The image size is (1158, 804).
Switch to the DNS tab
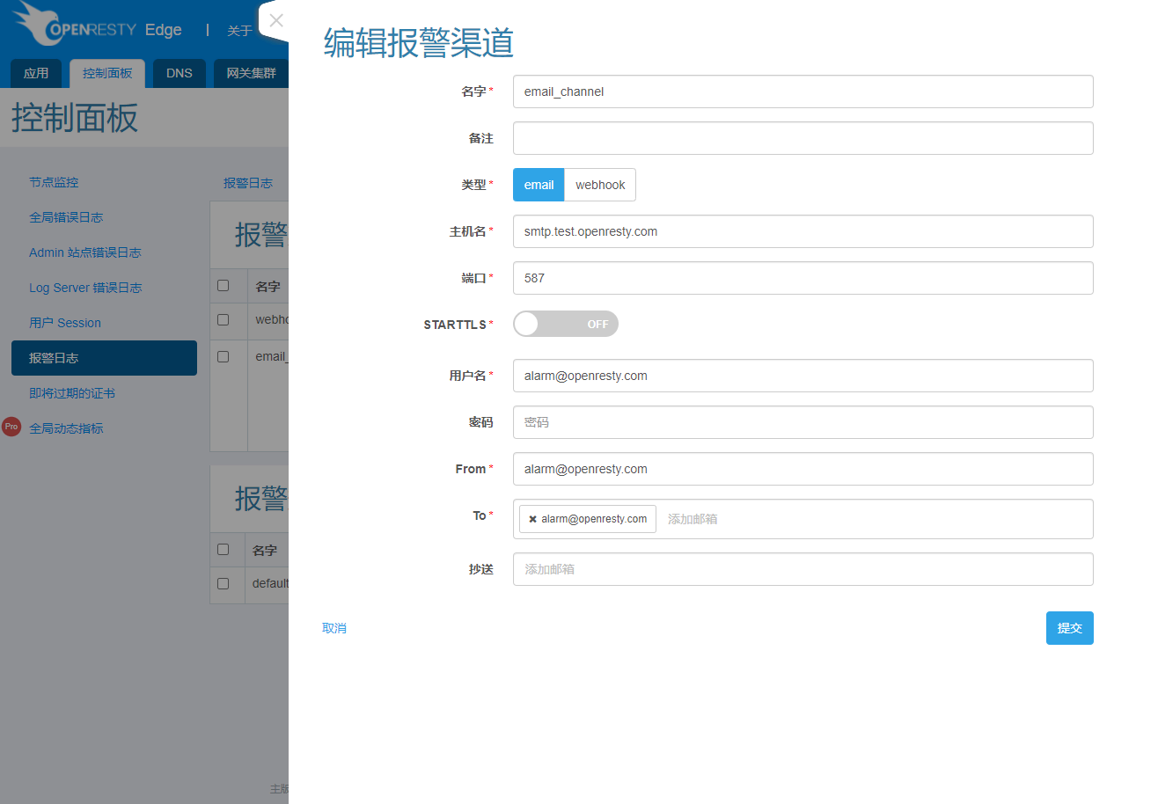click(180, 73)
